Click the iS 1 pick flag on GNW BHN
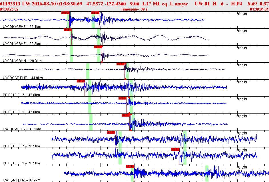The image size is (269, 182). click(x=98, y=47)
